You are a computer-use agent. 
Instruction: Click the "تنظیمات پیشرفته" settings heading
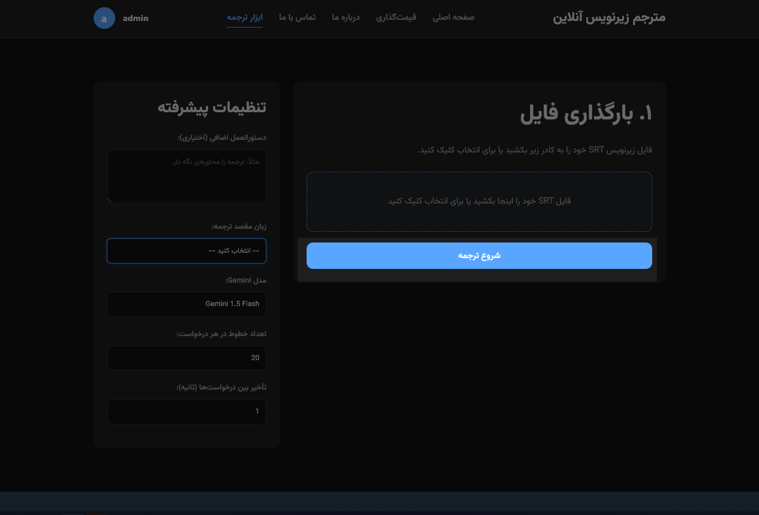click(212, 107)
